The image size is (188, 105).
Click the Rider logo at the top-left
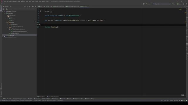[2, 1]
